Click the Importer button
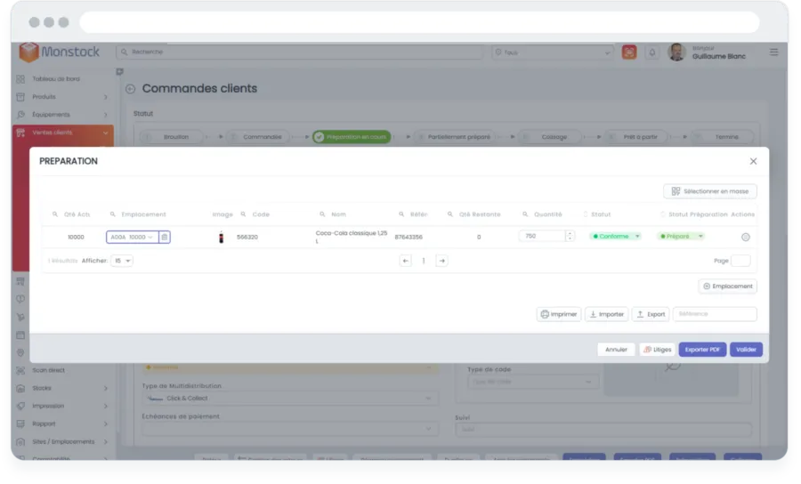Screen dimensions: 801x484 click(x=606, y=314)
